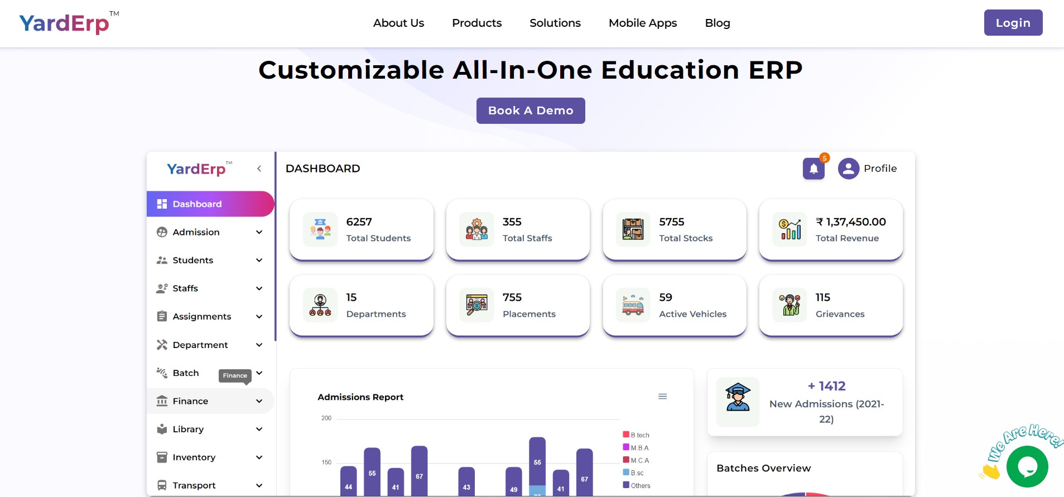Open the Mobile Apps nav item

[643, 23]
